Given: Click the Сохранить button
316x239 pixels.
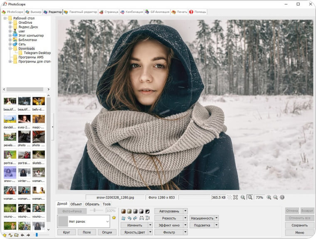Looking at the screenshot, I should (299, 225).
